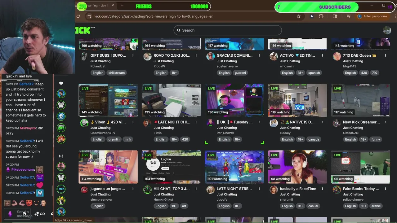Reload the page in the browser
Viewport: 397px width, 223px height.
click(78, 16)
